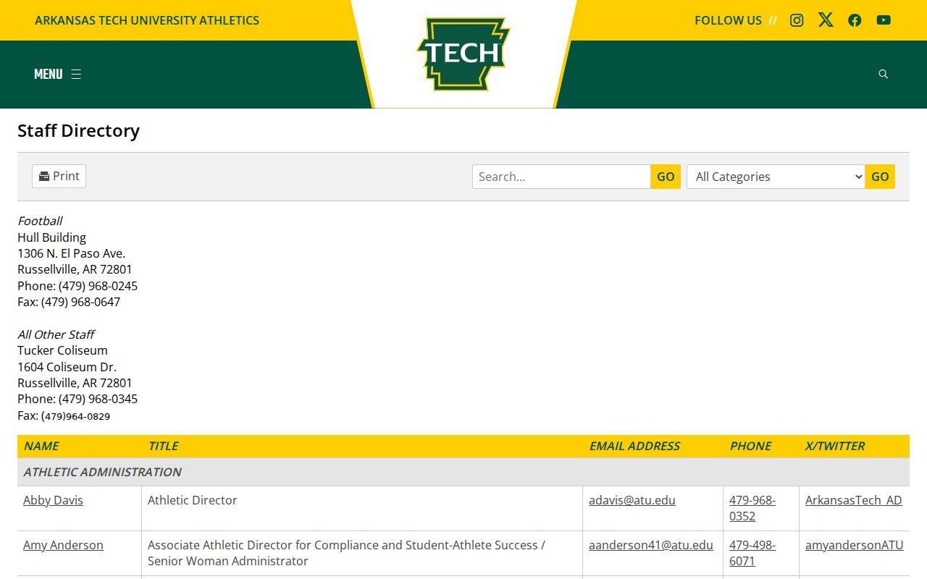Open Amy Anderson staff profile
This screenshot has width=927, height=579.
click(63, 545)
